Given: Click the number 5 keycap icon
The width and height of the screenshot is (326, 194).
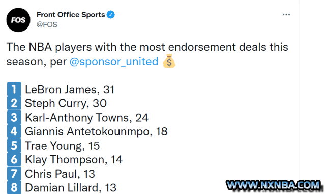Looking at the screenshot, I should coord(14,145).
